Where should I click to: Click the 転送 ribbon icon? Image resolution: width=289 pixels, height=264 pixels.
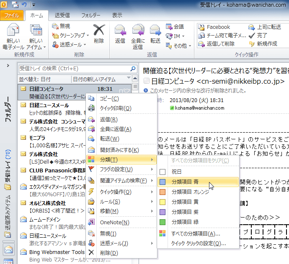point(155,30)
